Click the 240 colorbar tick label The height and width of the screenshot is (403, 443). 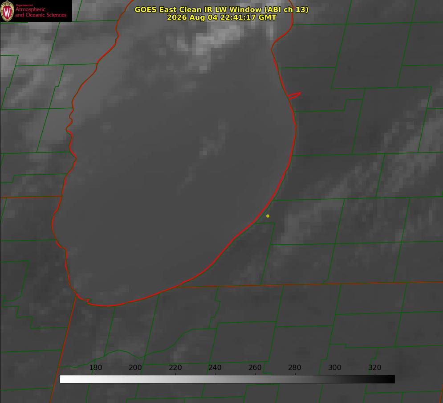point(215,367)
